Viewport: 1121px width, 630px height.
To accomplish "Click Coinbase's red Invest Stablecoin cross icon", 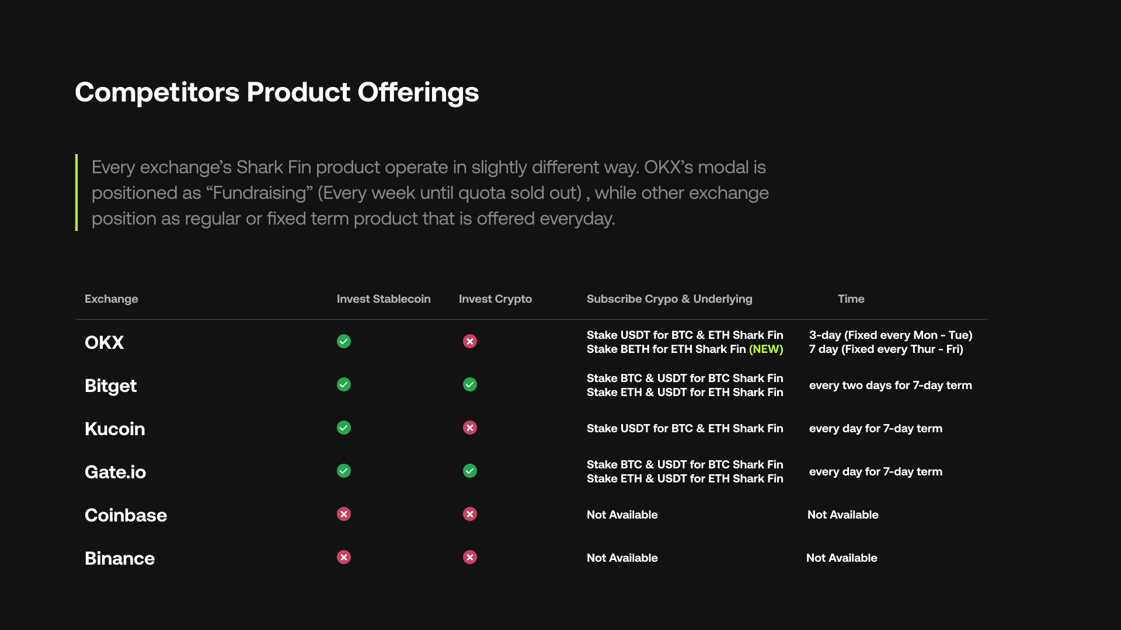I will [344, 514].
